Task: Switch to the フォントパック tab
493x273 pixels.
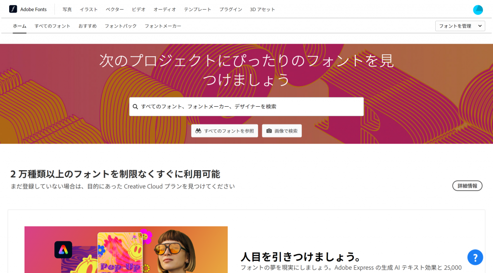Action: (x=121, y=26)
